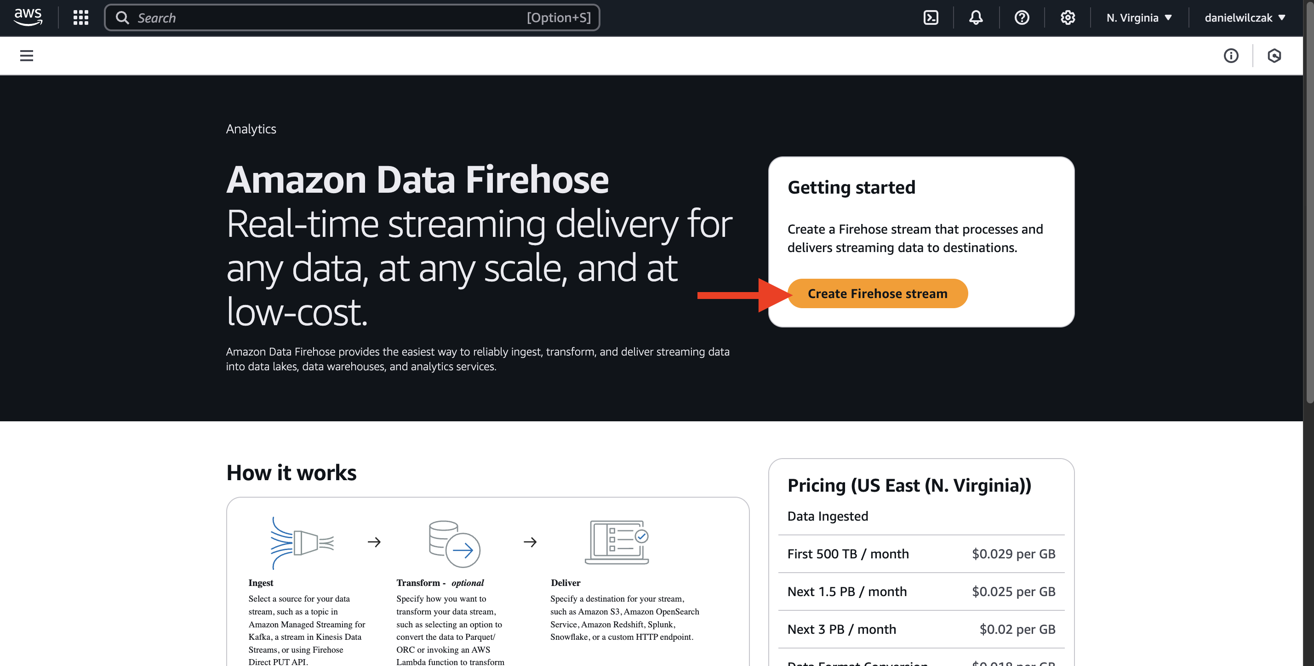This screenshot has width=1314, height=666.
Task: Click the Analytics category label
Action: (251, 129)
